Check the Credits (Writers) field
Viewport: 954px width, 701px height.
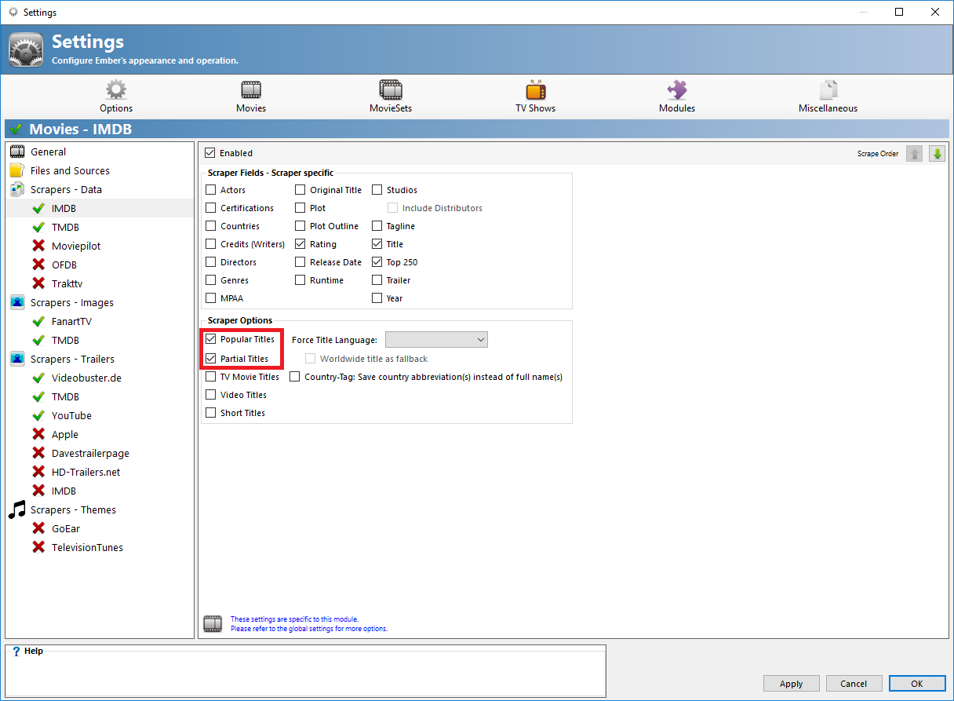(210, 244)
